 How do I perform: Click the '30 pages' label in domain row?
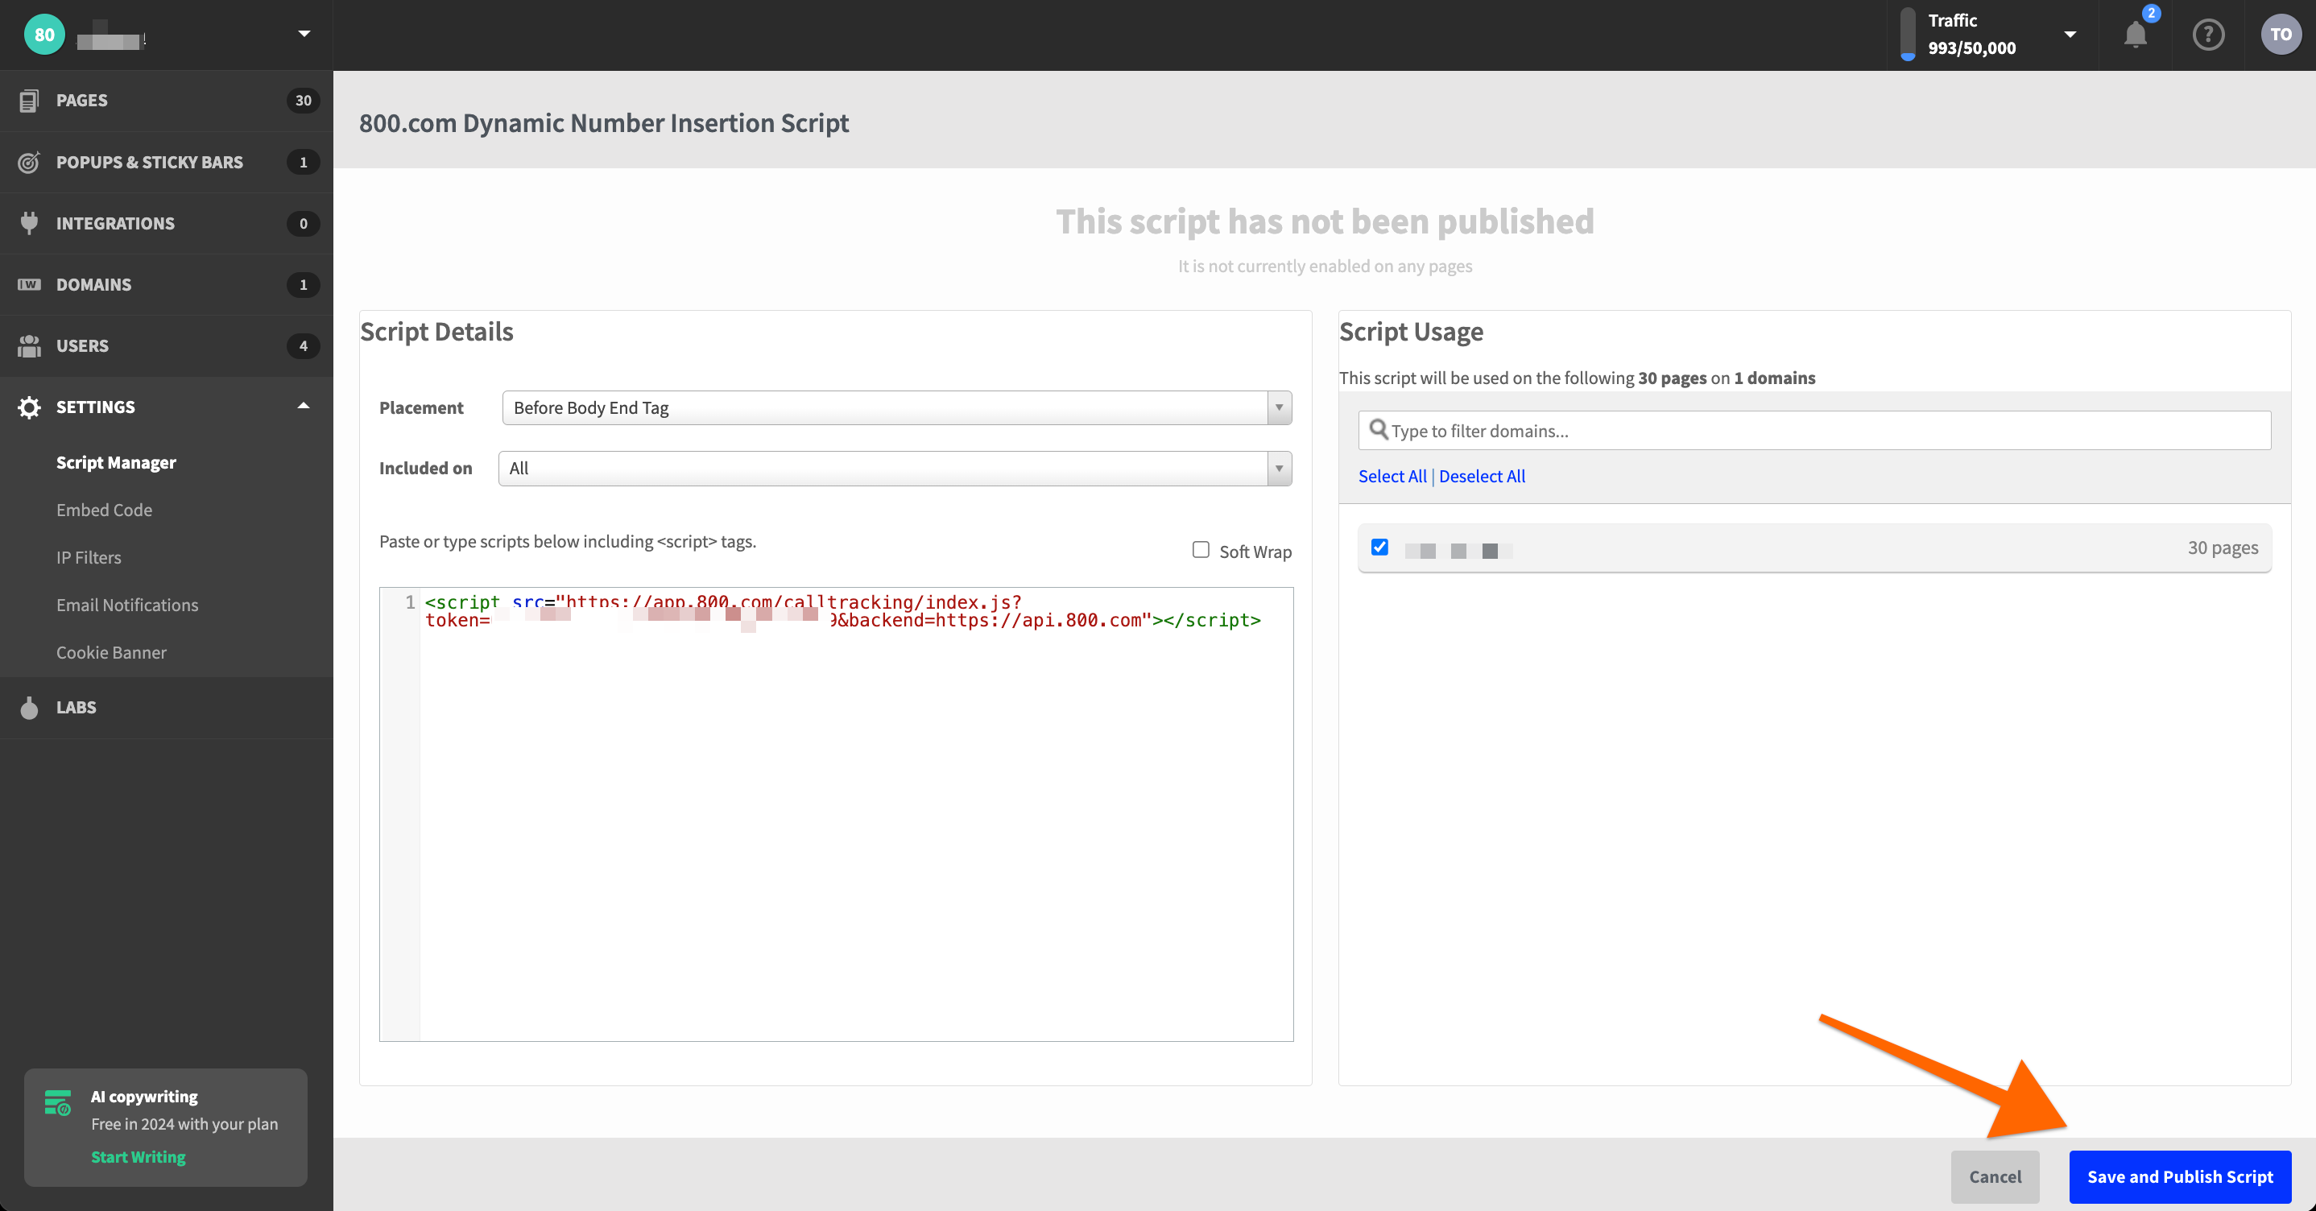point(2223,548)
